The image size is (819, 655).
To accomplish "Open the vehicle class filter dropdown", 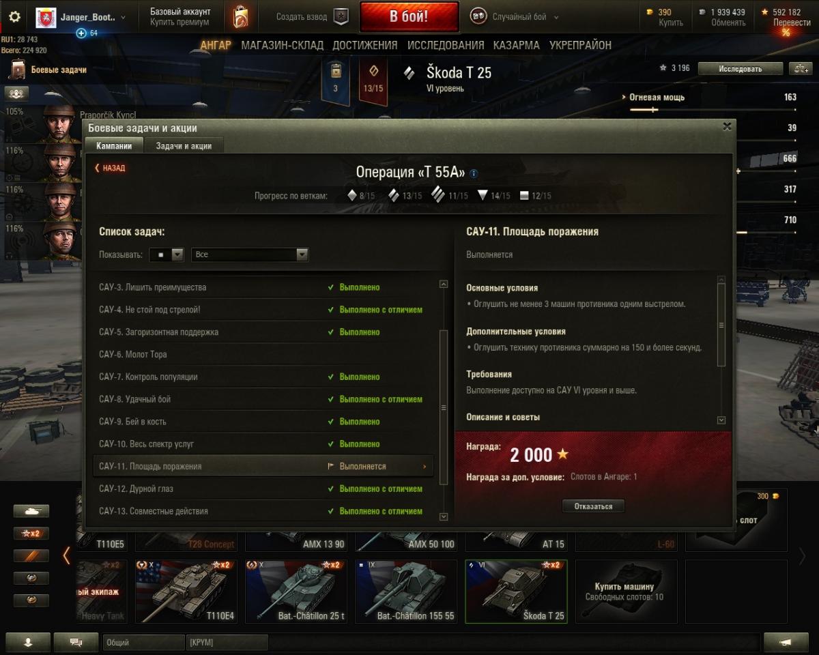I will click(167, 254).
